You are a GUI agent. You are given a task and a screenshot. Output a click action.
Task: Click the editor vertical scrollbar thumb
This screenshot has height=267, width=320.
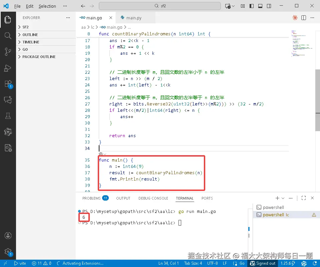(x=318, y=100)
